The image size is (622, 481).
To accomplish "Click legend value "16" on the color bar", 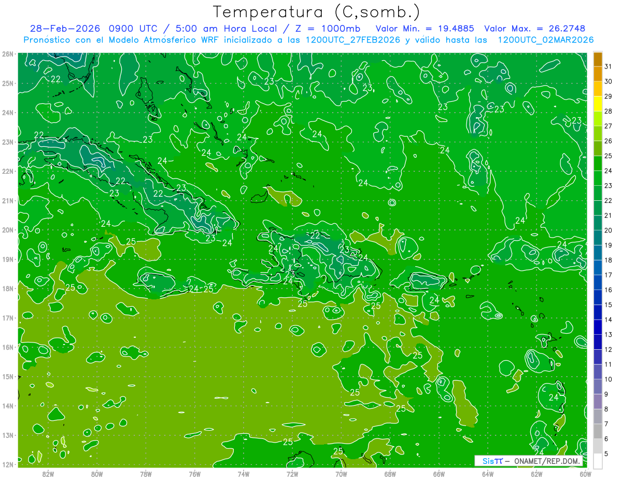I will [x=609, y=290].
